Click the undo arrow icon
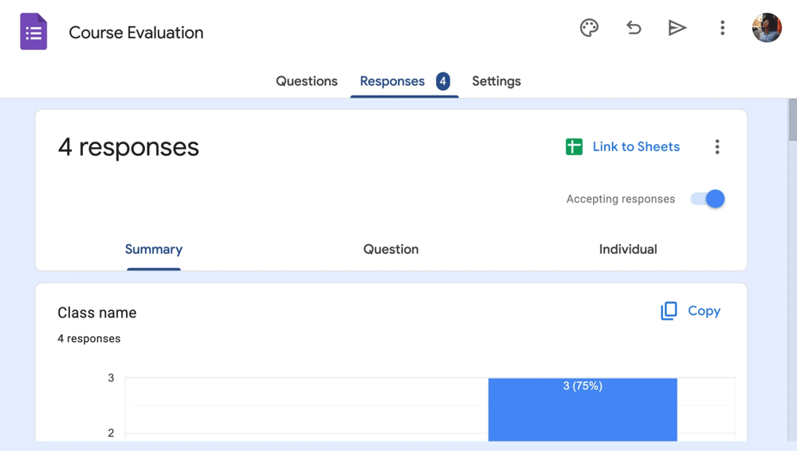This screenshot has height=451, width=797. tap(634, 28)
